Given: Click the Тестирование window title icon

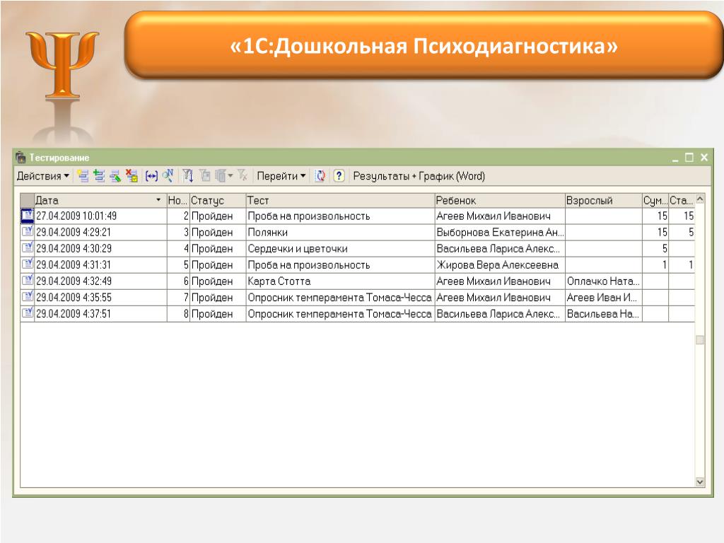Looking at the screenshot, I should click(21, 158).
